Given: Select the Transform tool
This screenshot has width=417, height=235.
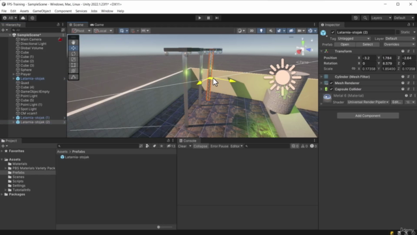Looking at the screenshot, I should tap(74, 70).
